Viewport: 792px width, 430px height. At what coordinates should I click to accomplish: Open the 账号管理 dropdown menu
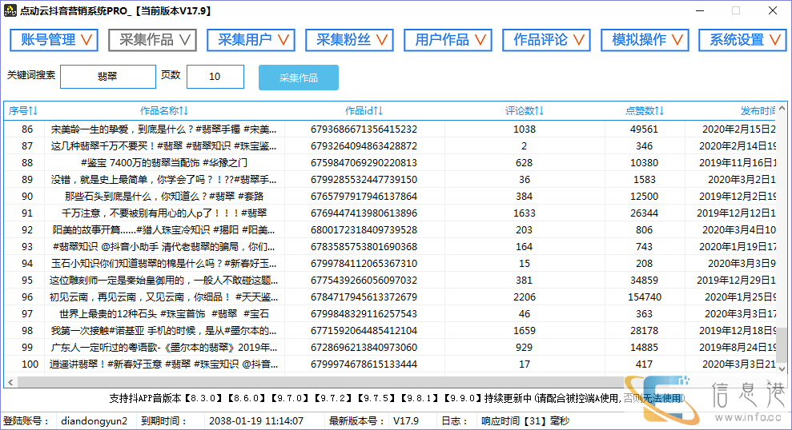point(54,40)
